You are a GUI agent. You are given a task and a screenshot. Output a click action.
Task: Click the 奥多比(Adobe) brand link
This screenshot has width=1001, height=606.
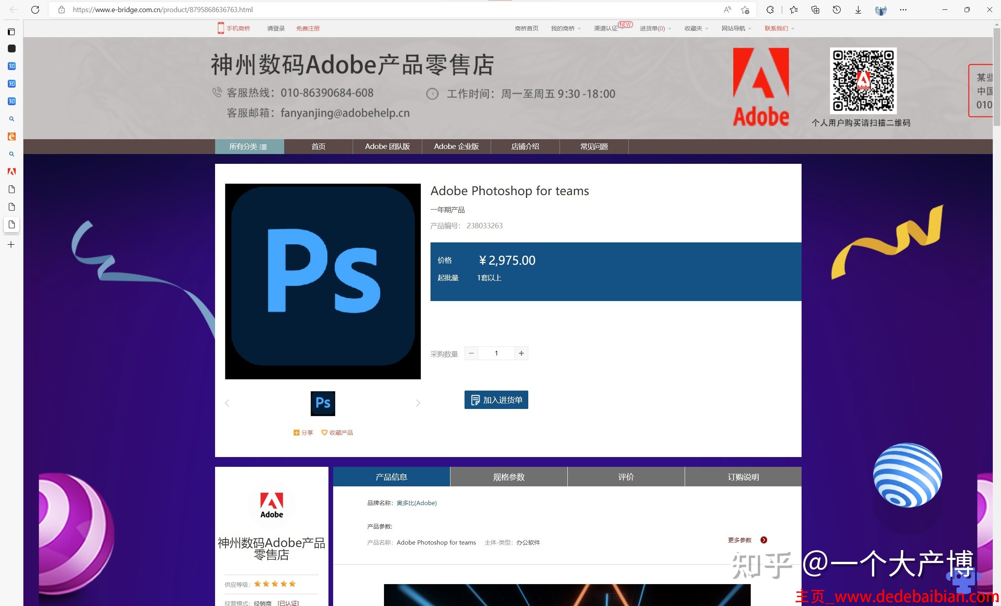[416, 503]
